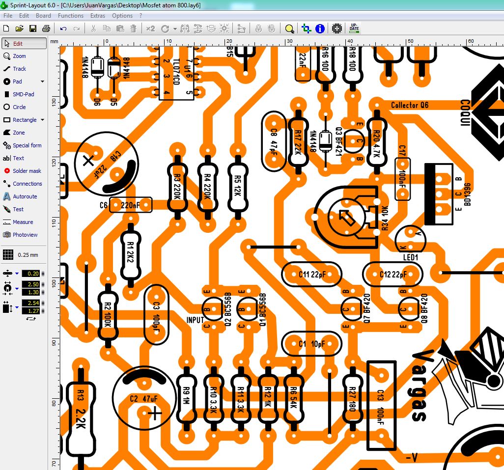504x470 pixels.
Task: Open track width presets dropdown
Action: 17,274
